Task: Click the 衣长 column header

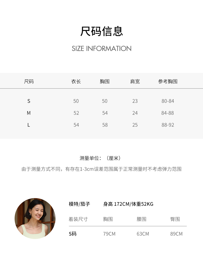Action: pos(76,81)
